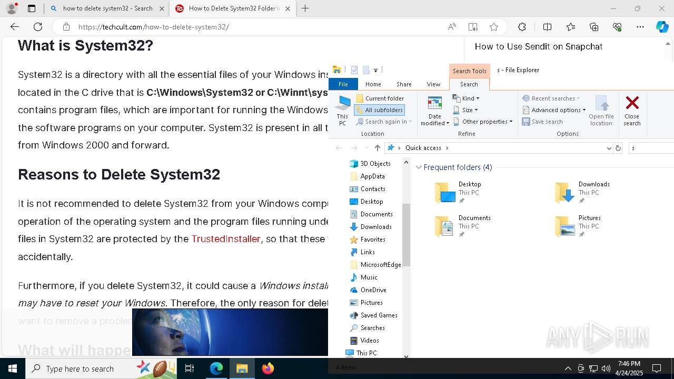Open the Desktop frequent folder
This screenshot has height=379, width=674.
tap(458, 193)
